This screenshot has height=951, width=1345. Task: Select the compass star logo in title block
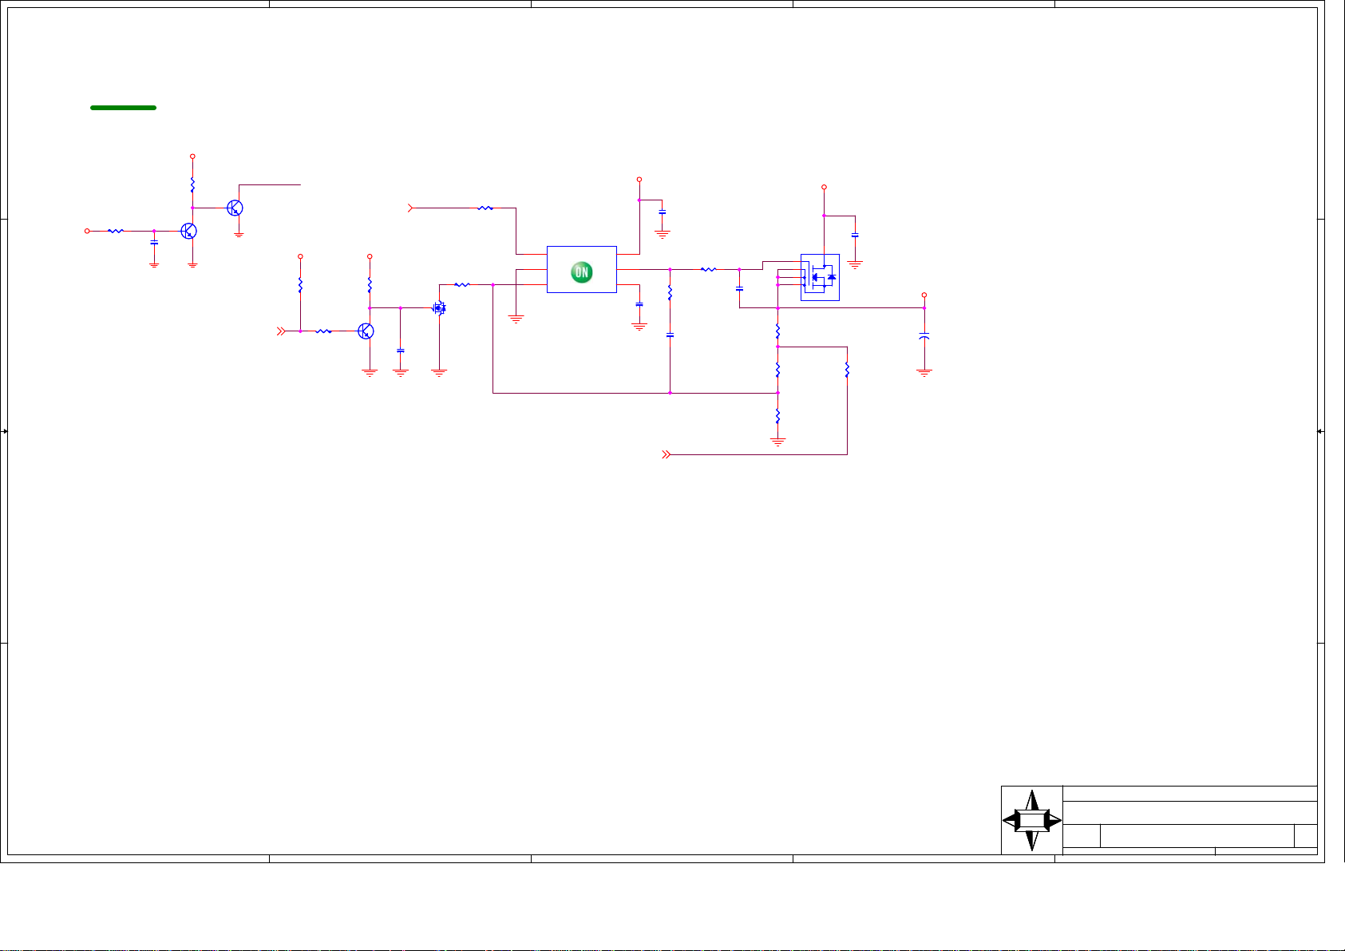tap(1032, 820)
